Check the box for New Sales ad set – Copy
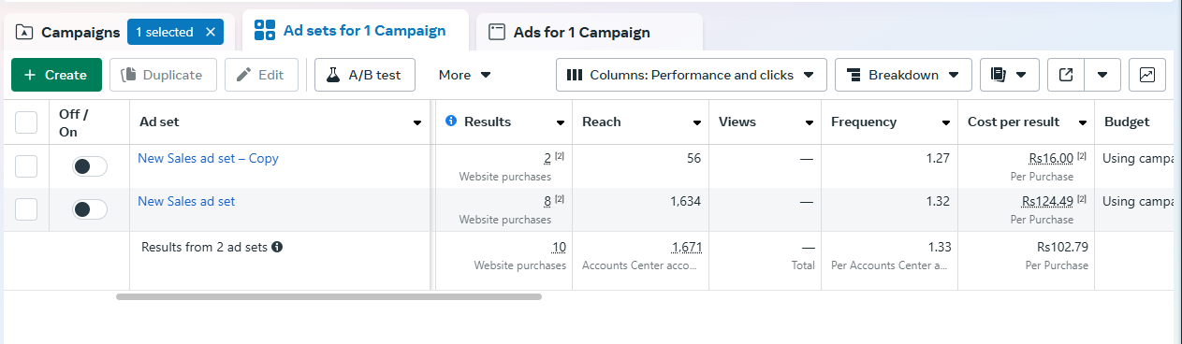Screen dimensions: 1182x344 [x=26, y=166]
